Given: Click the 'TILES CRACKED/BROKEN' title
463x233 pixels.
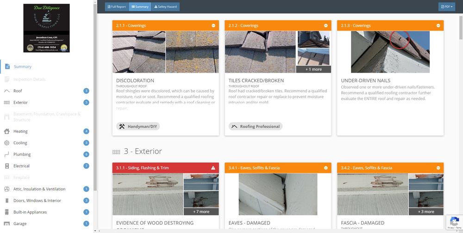Looking at the screenshot, I should [256, 80].
